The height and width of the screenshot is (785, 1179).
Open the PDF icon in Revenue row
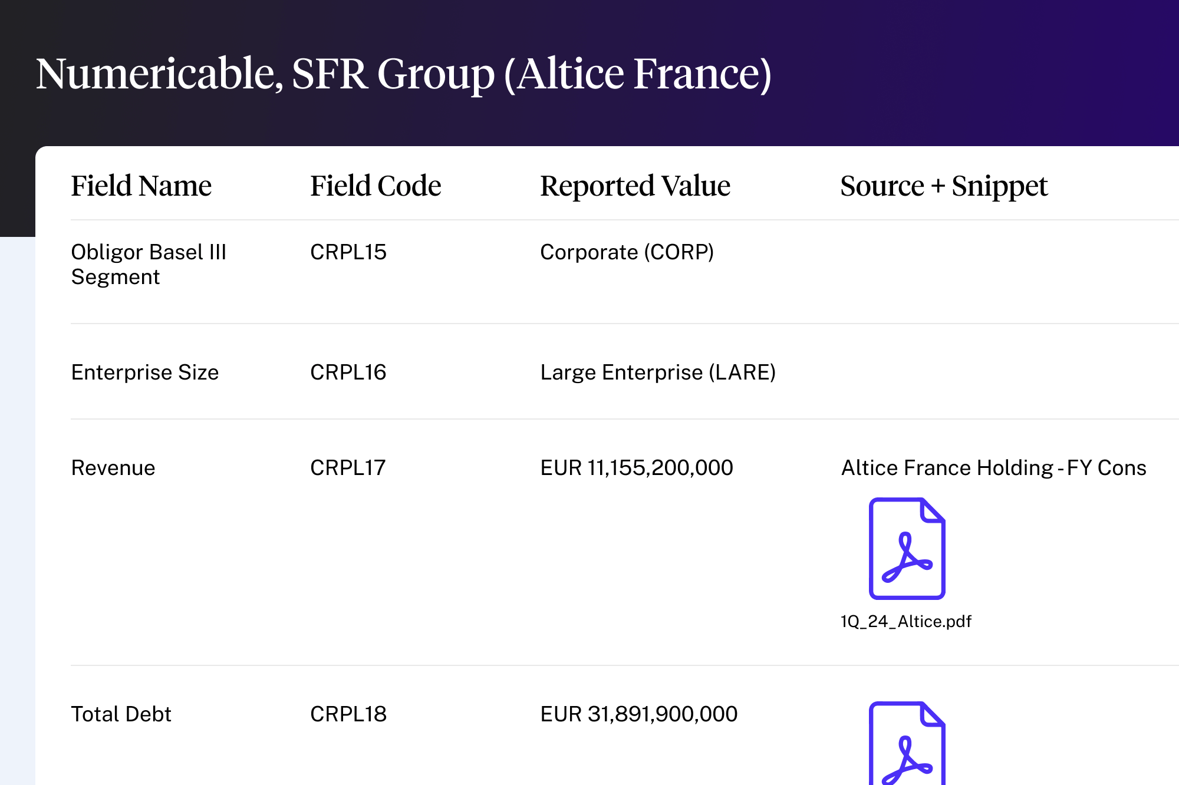coord(907,548)
